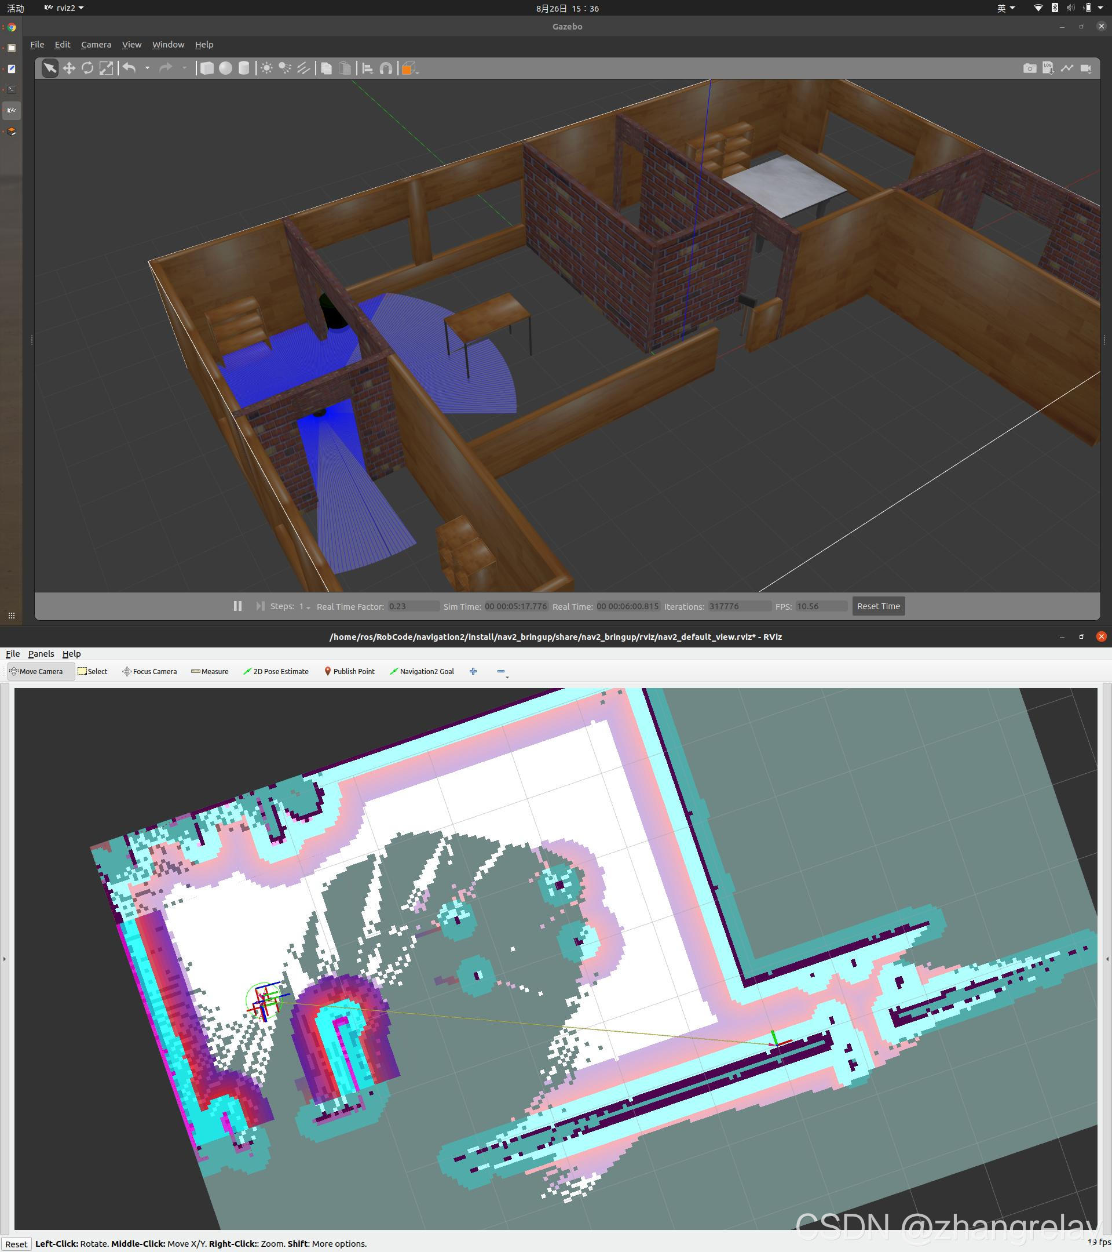Open the undo history dropdown arrow

click(148, 68)
